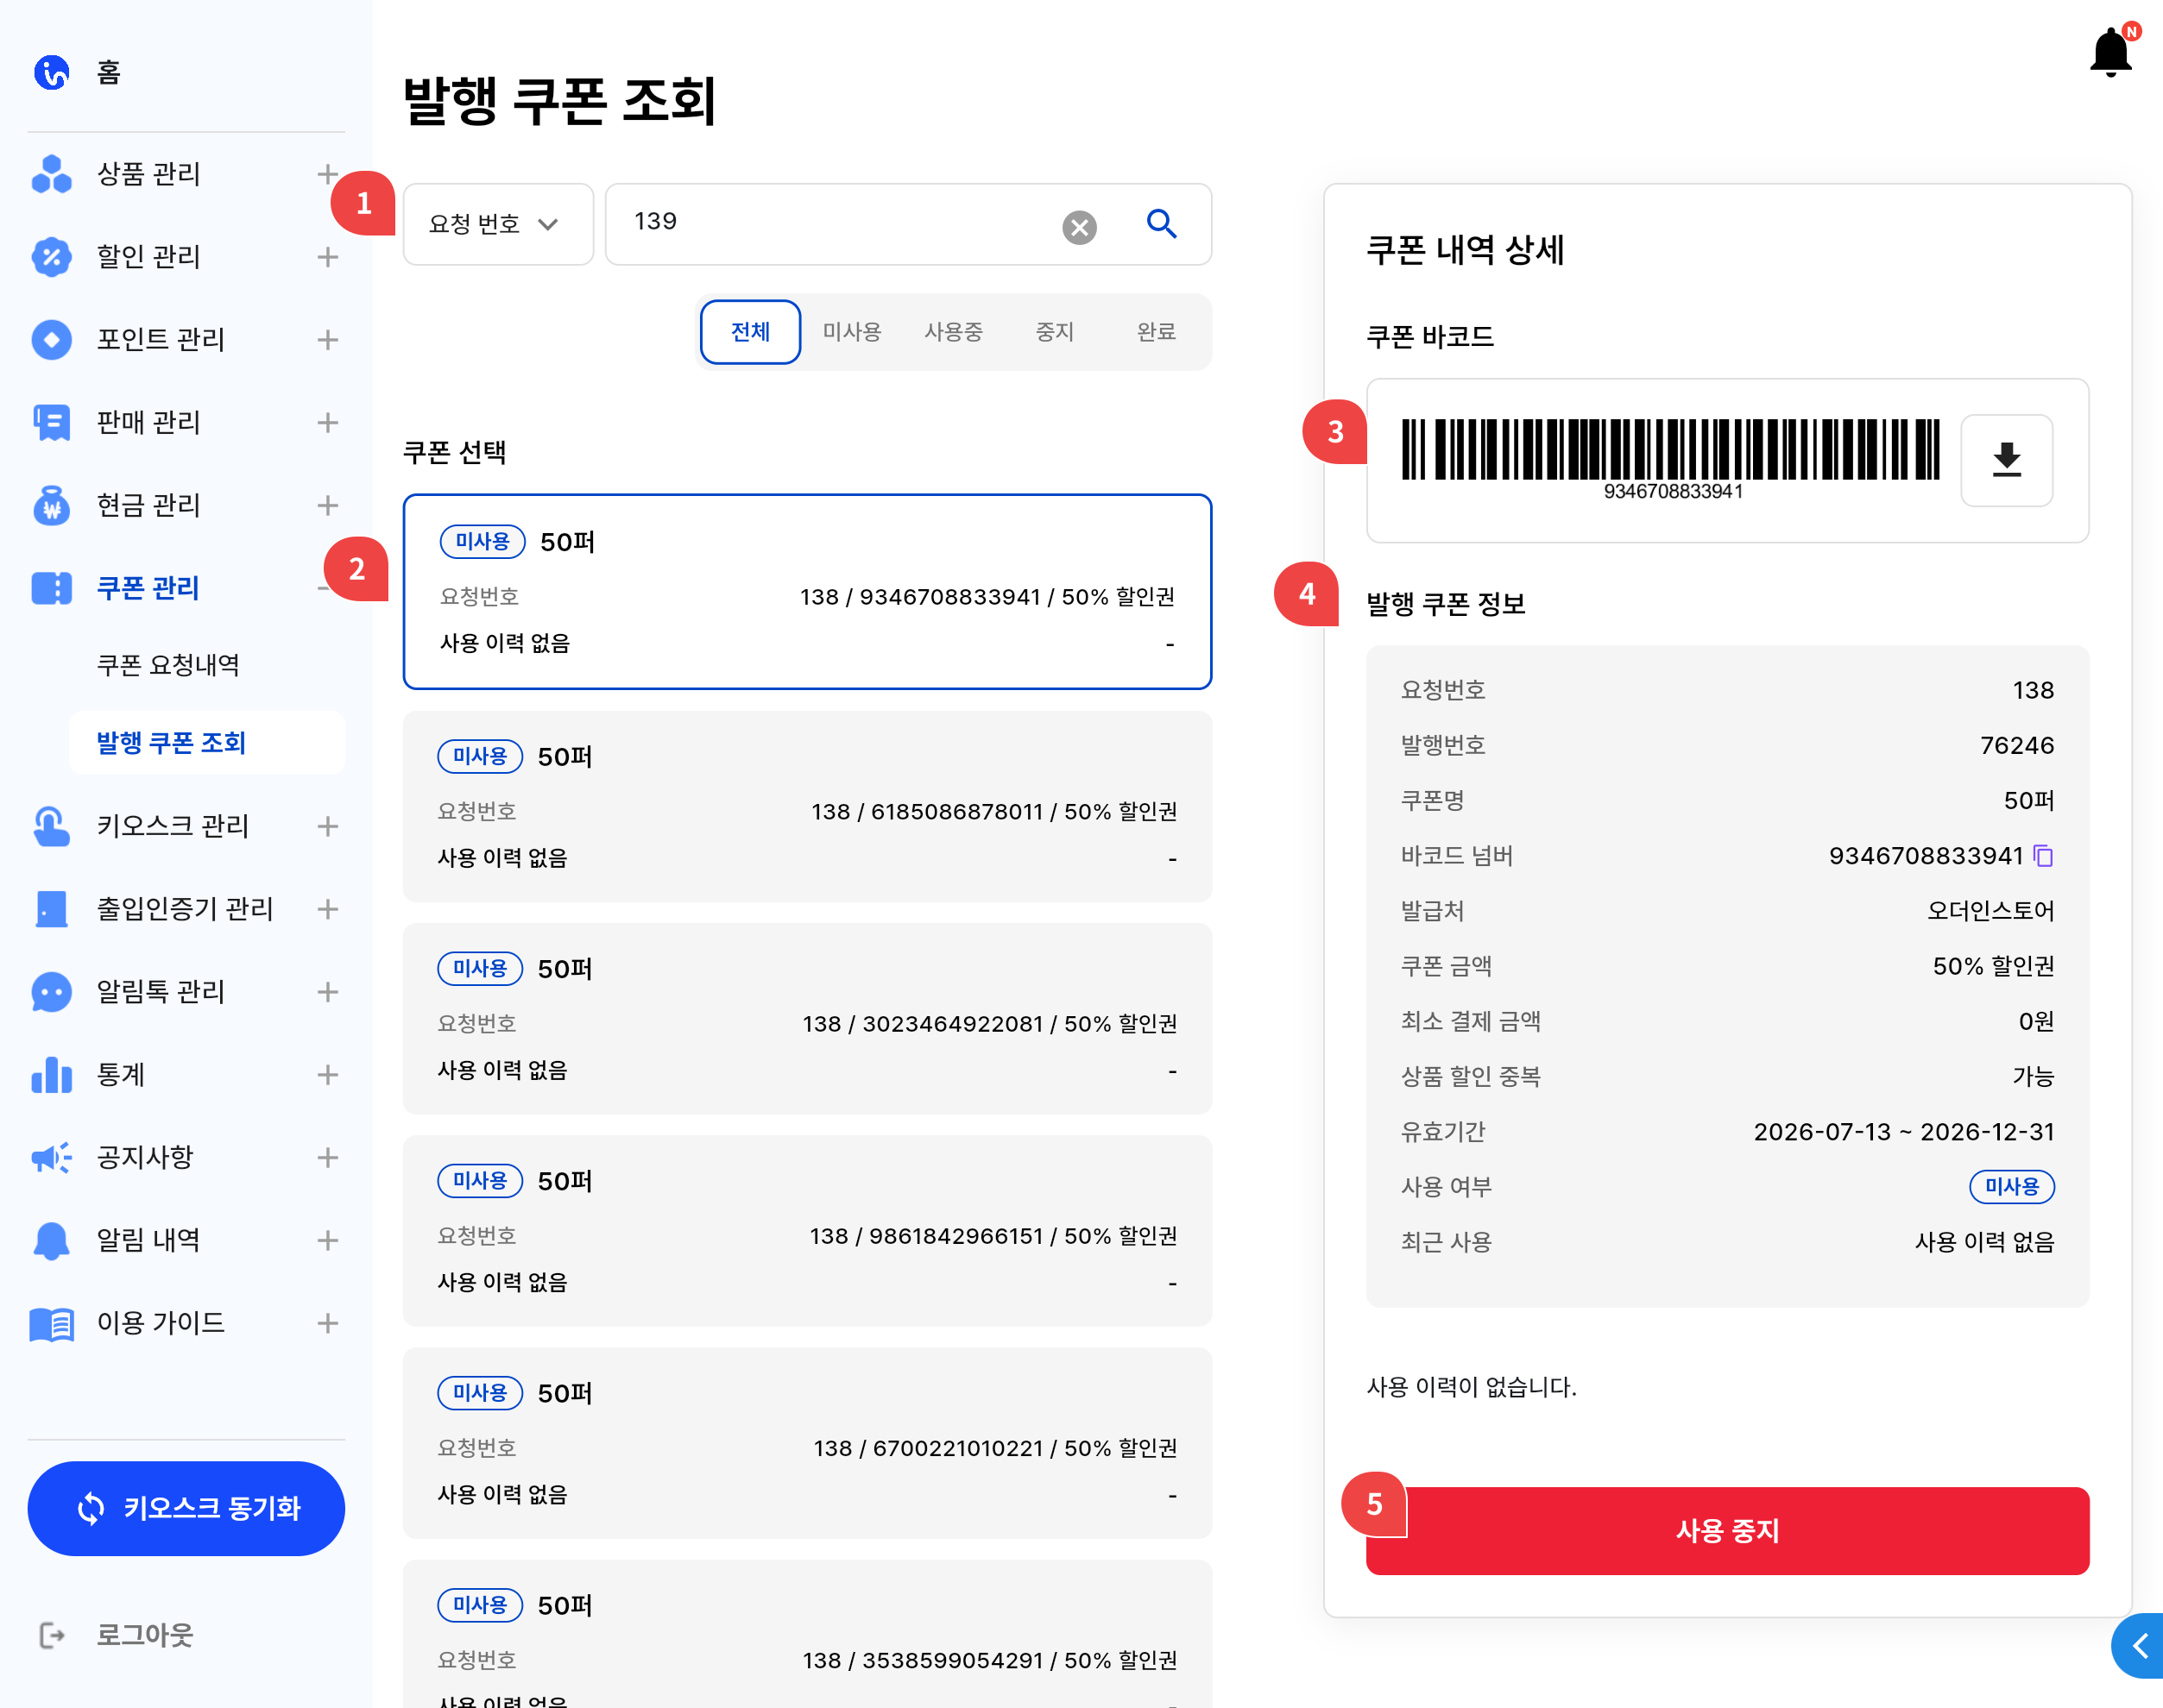The height and width of the screenshot is (1708, 2163).
Task: Click the 할인 관리 percent icon
Action: point(52,257)
